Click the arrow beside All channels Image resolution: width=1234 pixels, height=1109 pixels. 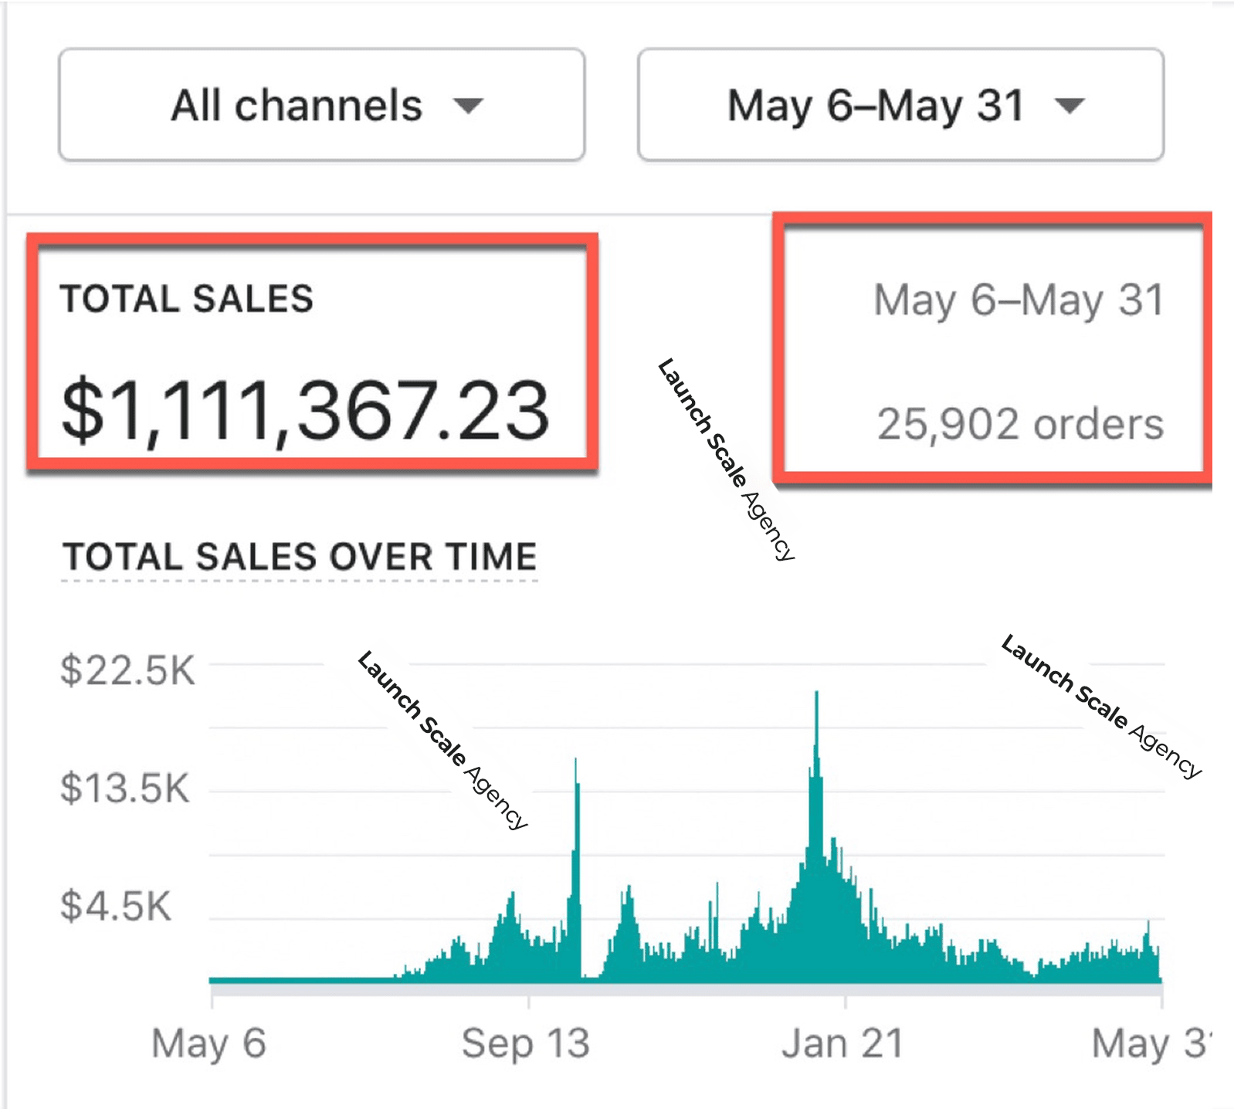(468, 105)
